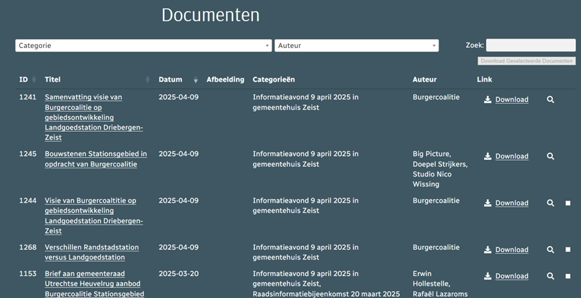Open the Auteur dropdown filter
The image size is (581, 298).
tap(356, 45)
